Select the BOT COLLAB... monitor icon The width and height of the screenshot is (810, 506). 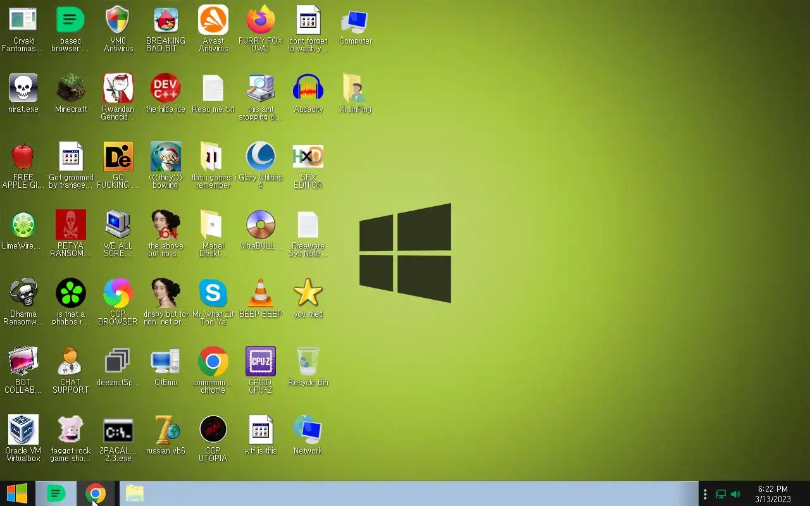(x=23, y=362)
